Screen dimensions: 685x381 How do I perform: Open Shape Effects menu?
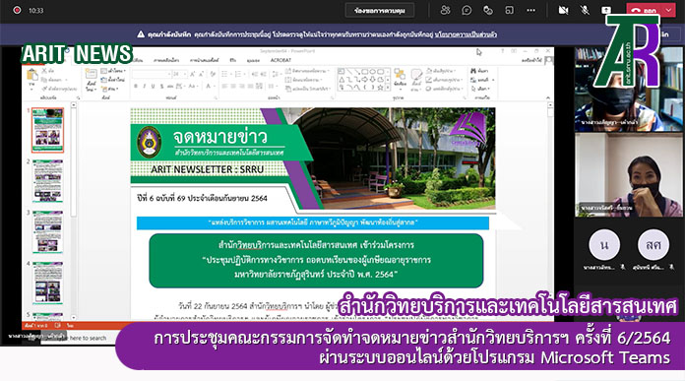click(444, 89)
